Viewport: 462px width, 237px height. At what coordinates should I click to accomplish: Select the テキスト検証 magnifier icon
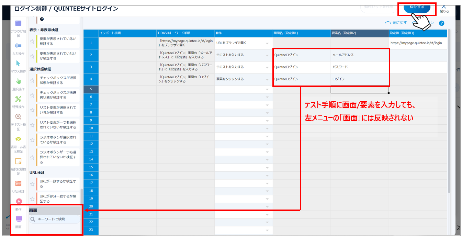coord(19,117)
